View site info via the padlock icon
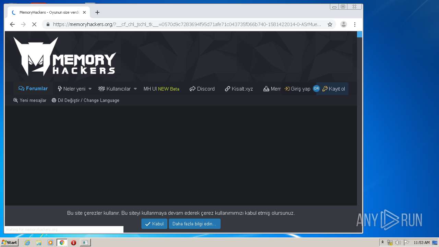 [x=48, y=24]
